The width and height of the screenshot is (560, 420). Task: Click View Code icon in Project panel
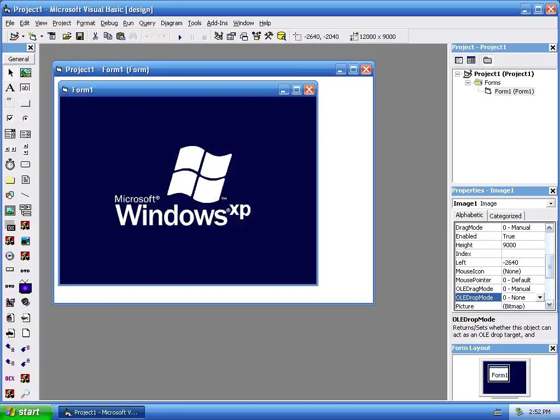point(459,60)
